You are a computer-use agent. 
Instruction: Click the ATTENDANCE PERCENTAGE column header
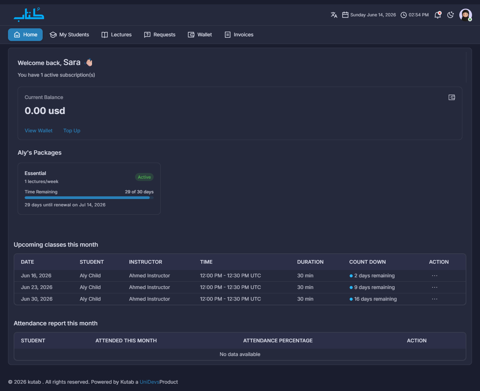click(x=278, y=341)
